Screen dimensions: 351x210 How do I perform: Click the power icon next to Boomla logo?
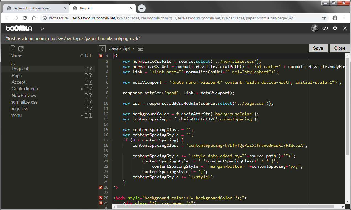coord(42,28)
